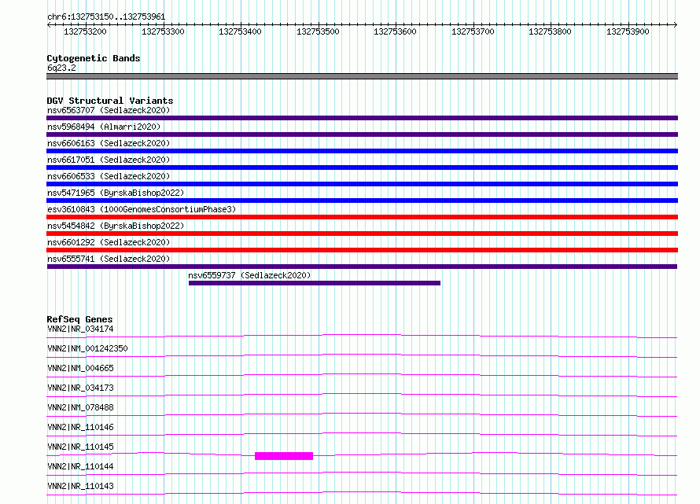Click the red bar under esv3610843
700x504 pixels.
(362, 217)
